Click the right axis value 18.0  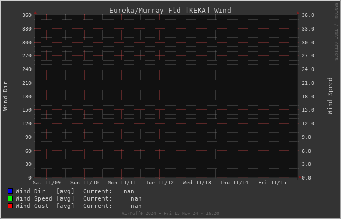pos(308,96)
